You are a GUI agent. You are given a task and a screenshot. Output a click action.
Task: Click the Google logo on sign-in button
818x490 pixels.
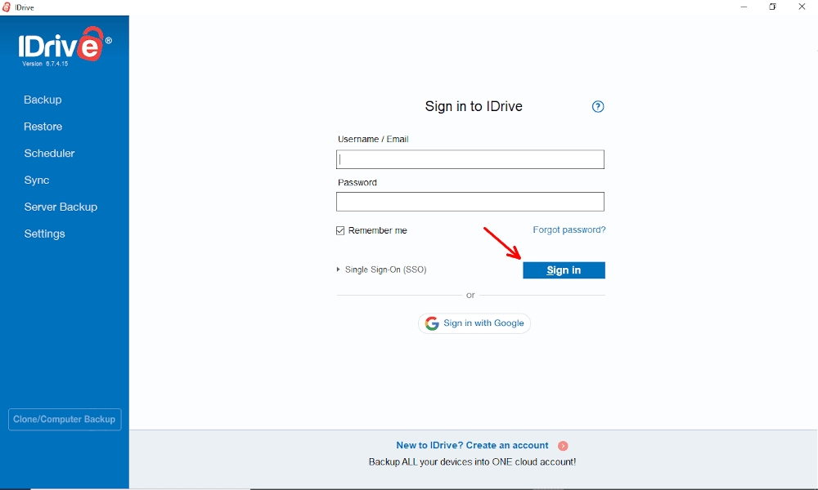click(x=432, y=323)
